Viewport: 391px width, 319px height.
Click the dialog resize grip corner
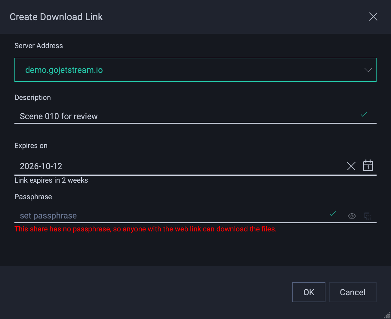coord(387,315)
